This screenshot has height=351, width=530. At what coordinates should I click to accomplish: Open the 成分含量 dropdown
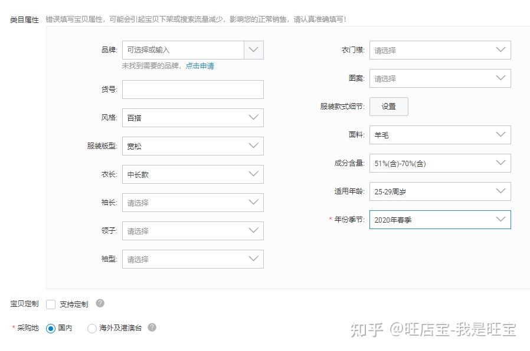pyautogui.click(x=440, y=163)
